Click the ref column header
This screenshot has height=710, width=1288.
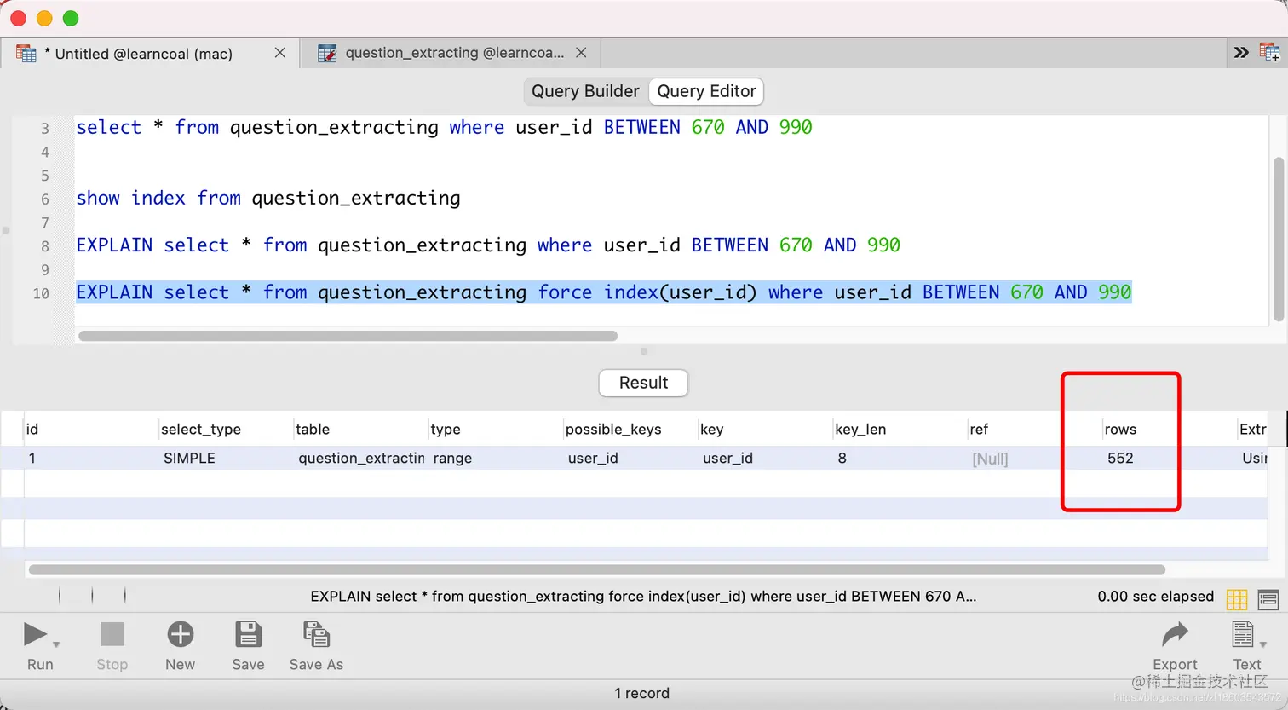1034,430
